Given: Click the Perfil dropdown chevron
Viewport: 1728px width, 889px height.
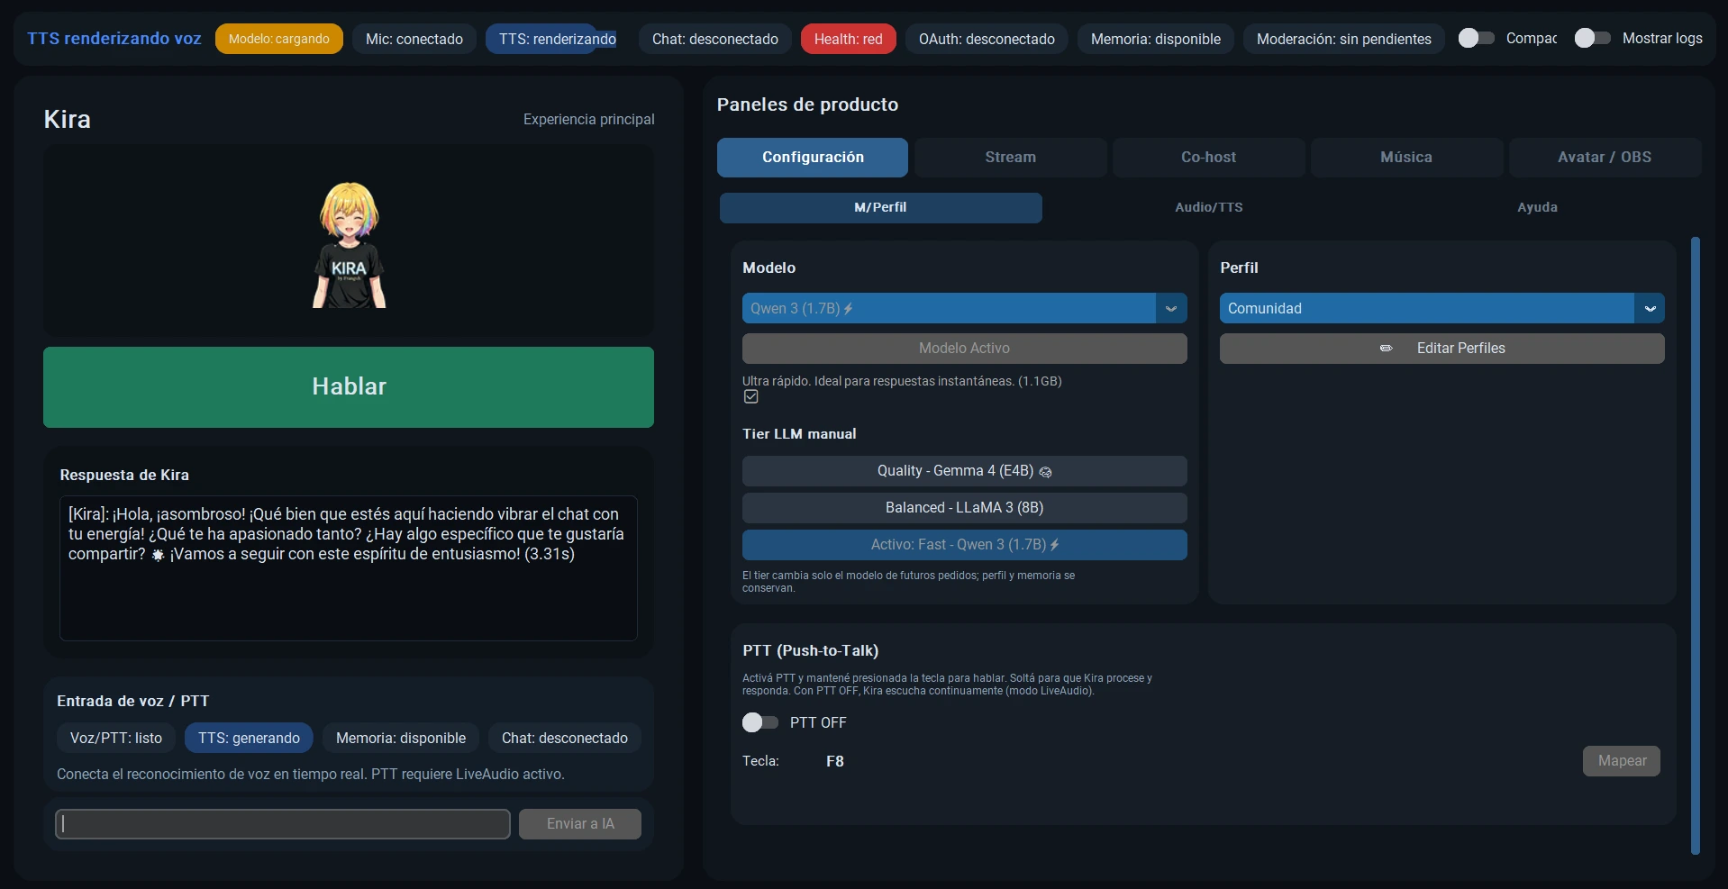Looking at the screenshot, I should click(1650, 308).
